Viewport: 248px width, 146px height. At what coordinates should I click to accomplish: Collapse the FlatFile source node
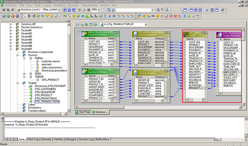pos(24,59)
